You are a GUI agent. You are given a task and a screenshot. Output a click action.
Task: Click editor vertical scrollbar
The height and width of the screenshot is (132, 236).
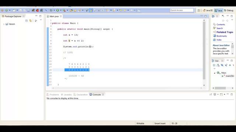pyautogui.click(x=204, y=51)
